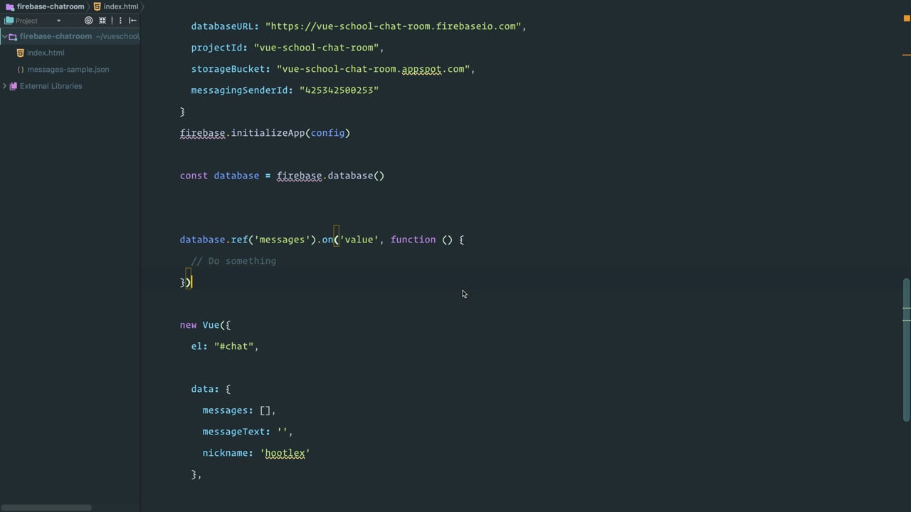Click the JSON braces icon of messages-sample.json
This screenshot has height=512, width=911.
point(20,70)
